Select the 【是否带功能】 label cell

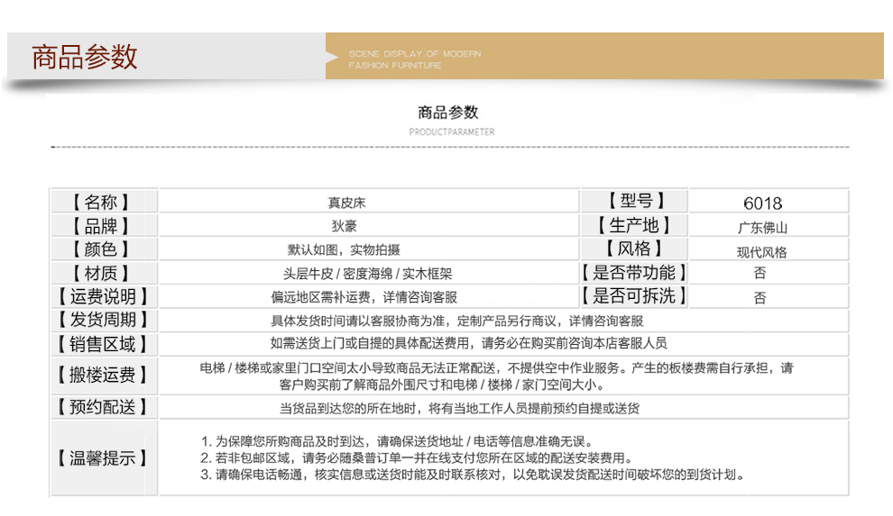634,273
